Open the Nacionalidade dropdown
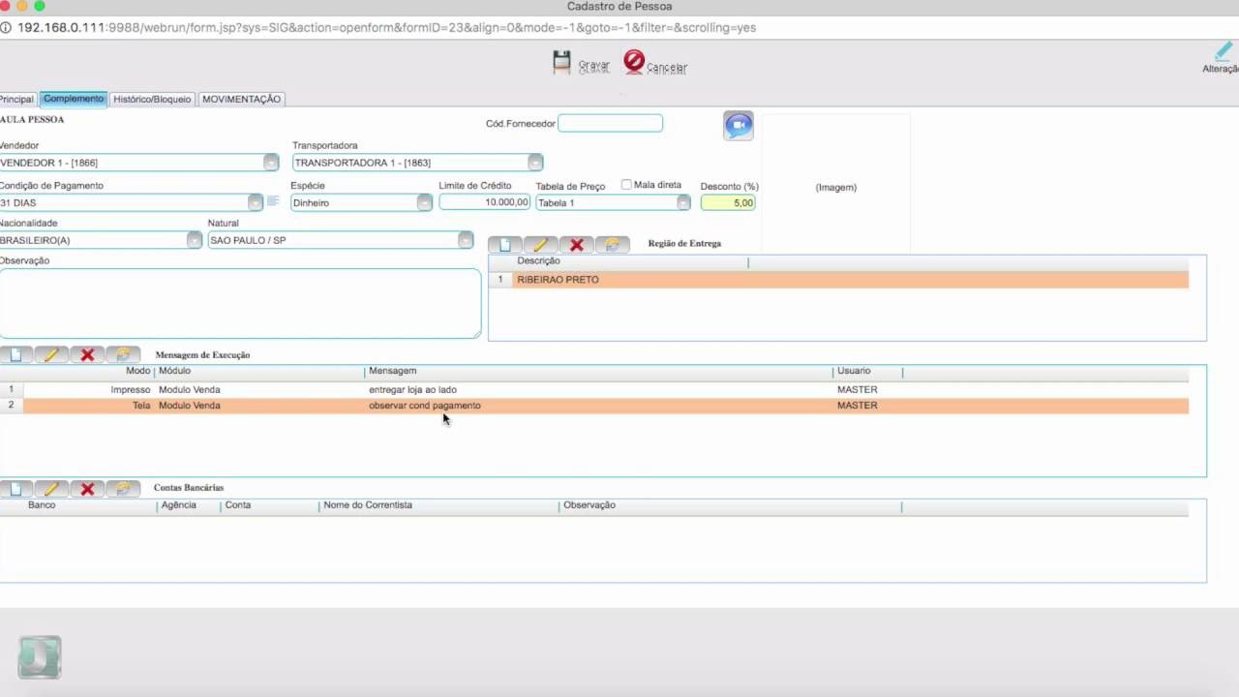1239x697 pixels. (194, 240)
